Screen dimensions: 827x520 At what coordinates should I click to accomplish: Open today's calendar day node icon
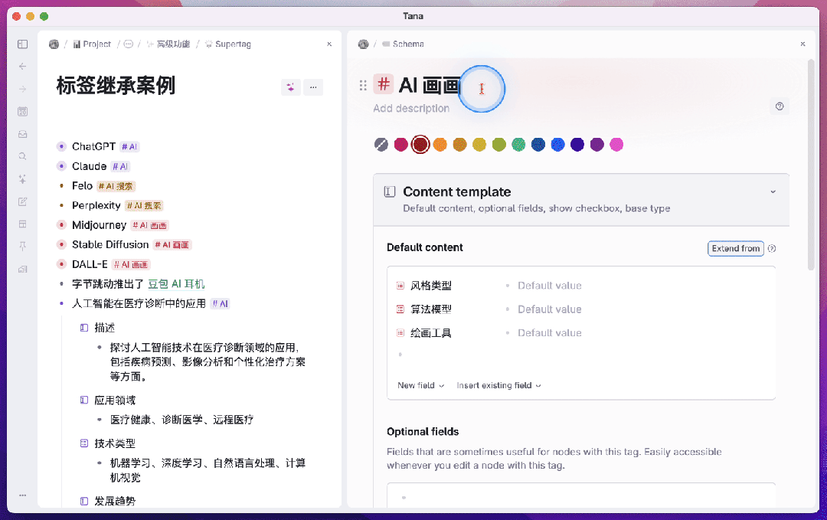pos(22,111)
